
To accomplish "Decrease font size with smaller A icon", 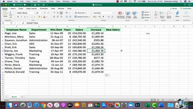I will [48, 13].
